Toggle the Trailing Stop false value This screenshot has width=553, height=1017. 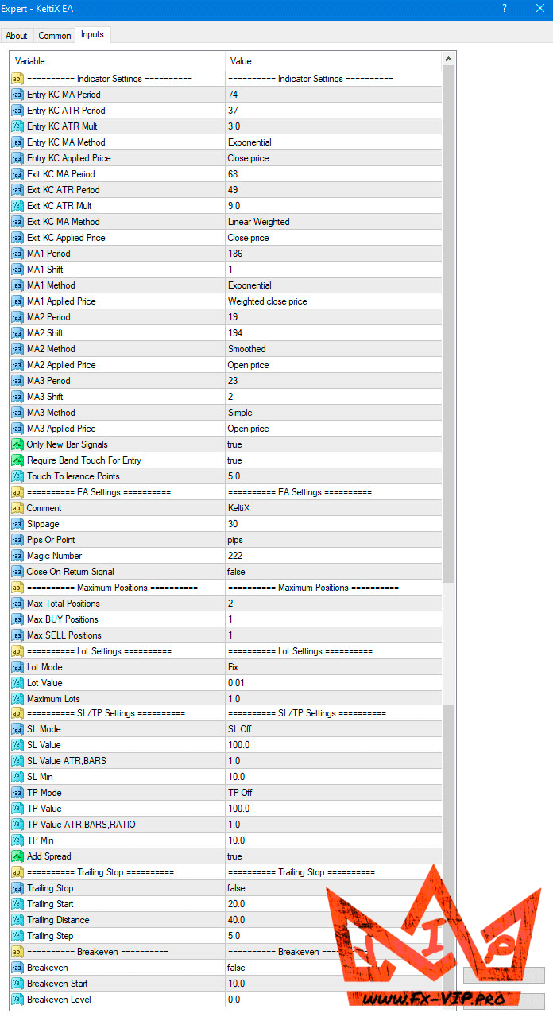[332, 888]
